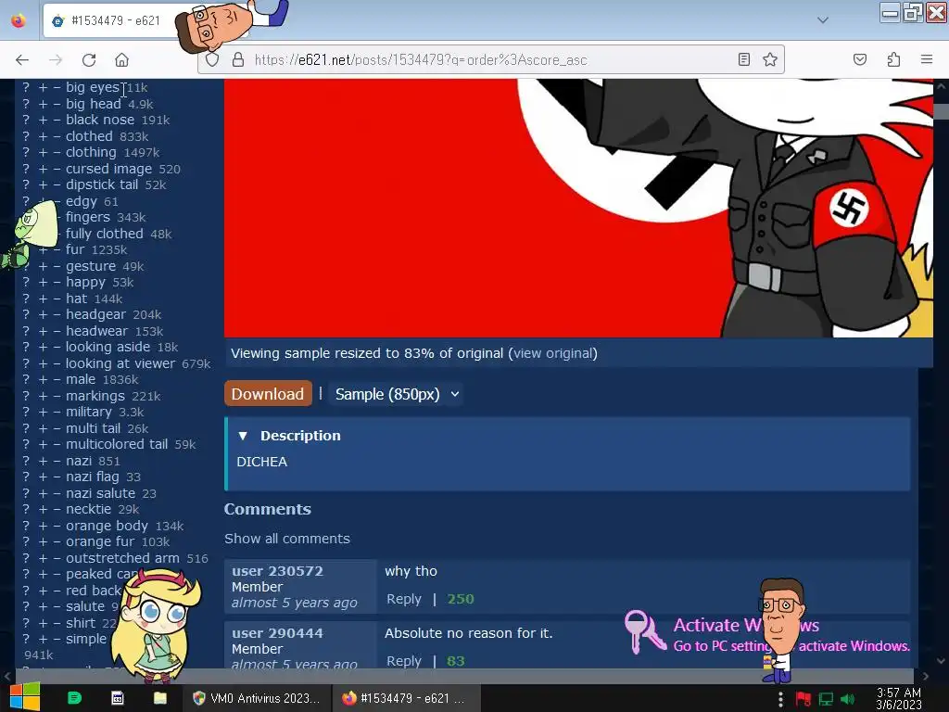This screenshot has height=712, width=949.
Task: Click the orange Download button
Action: pos(268,393)
